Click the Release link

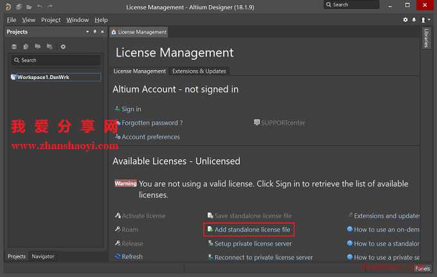[132, 244]
